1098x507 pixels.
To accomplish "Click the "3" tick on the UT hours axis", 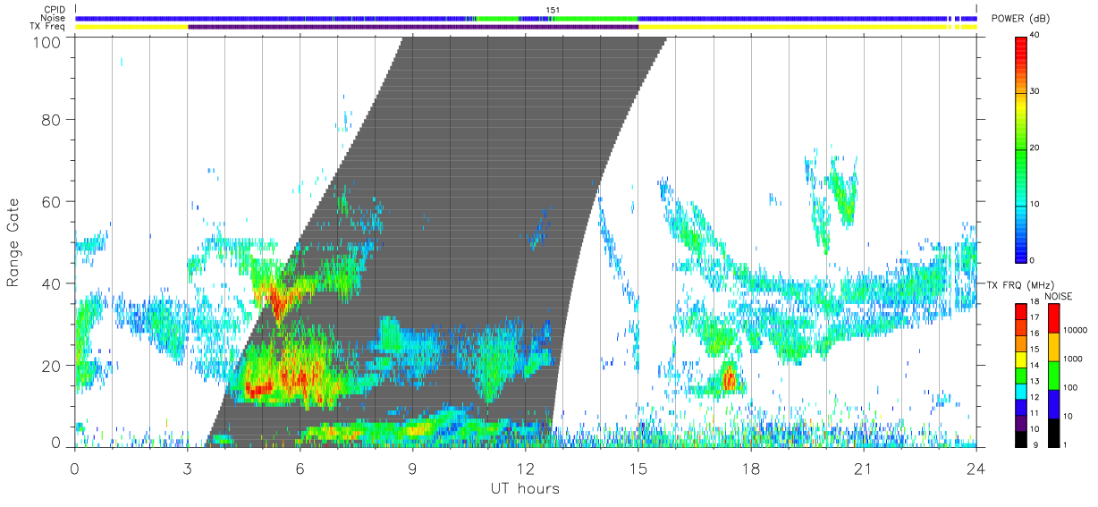I will 187,469.
